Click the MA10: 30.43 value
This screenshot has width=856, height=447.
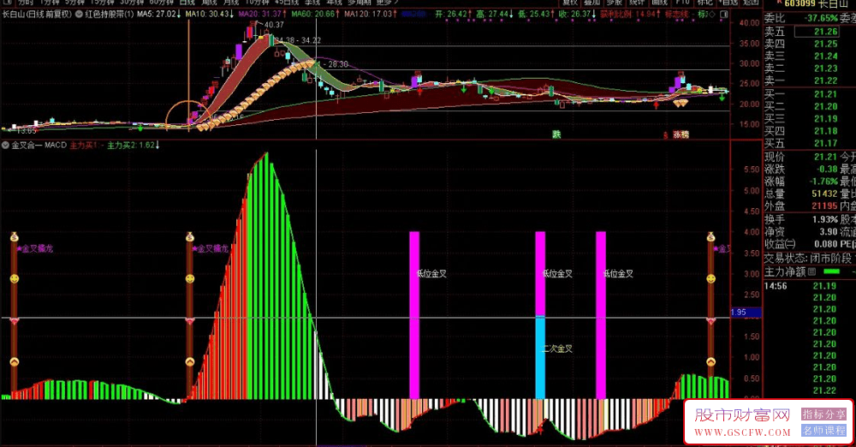(x=211, y=15)
